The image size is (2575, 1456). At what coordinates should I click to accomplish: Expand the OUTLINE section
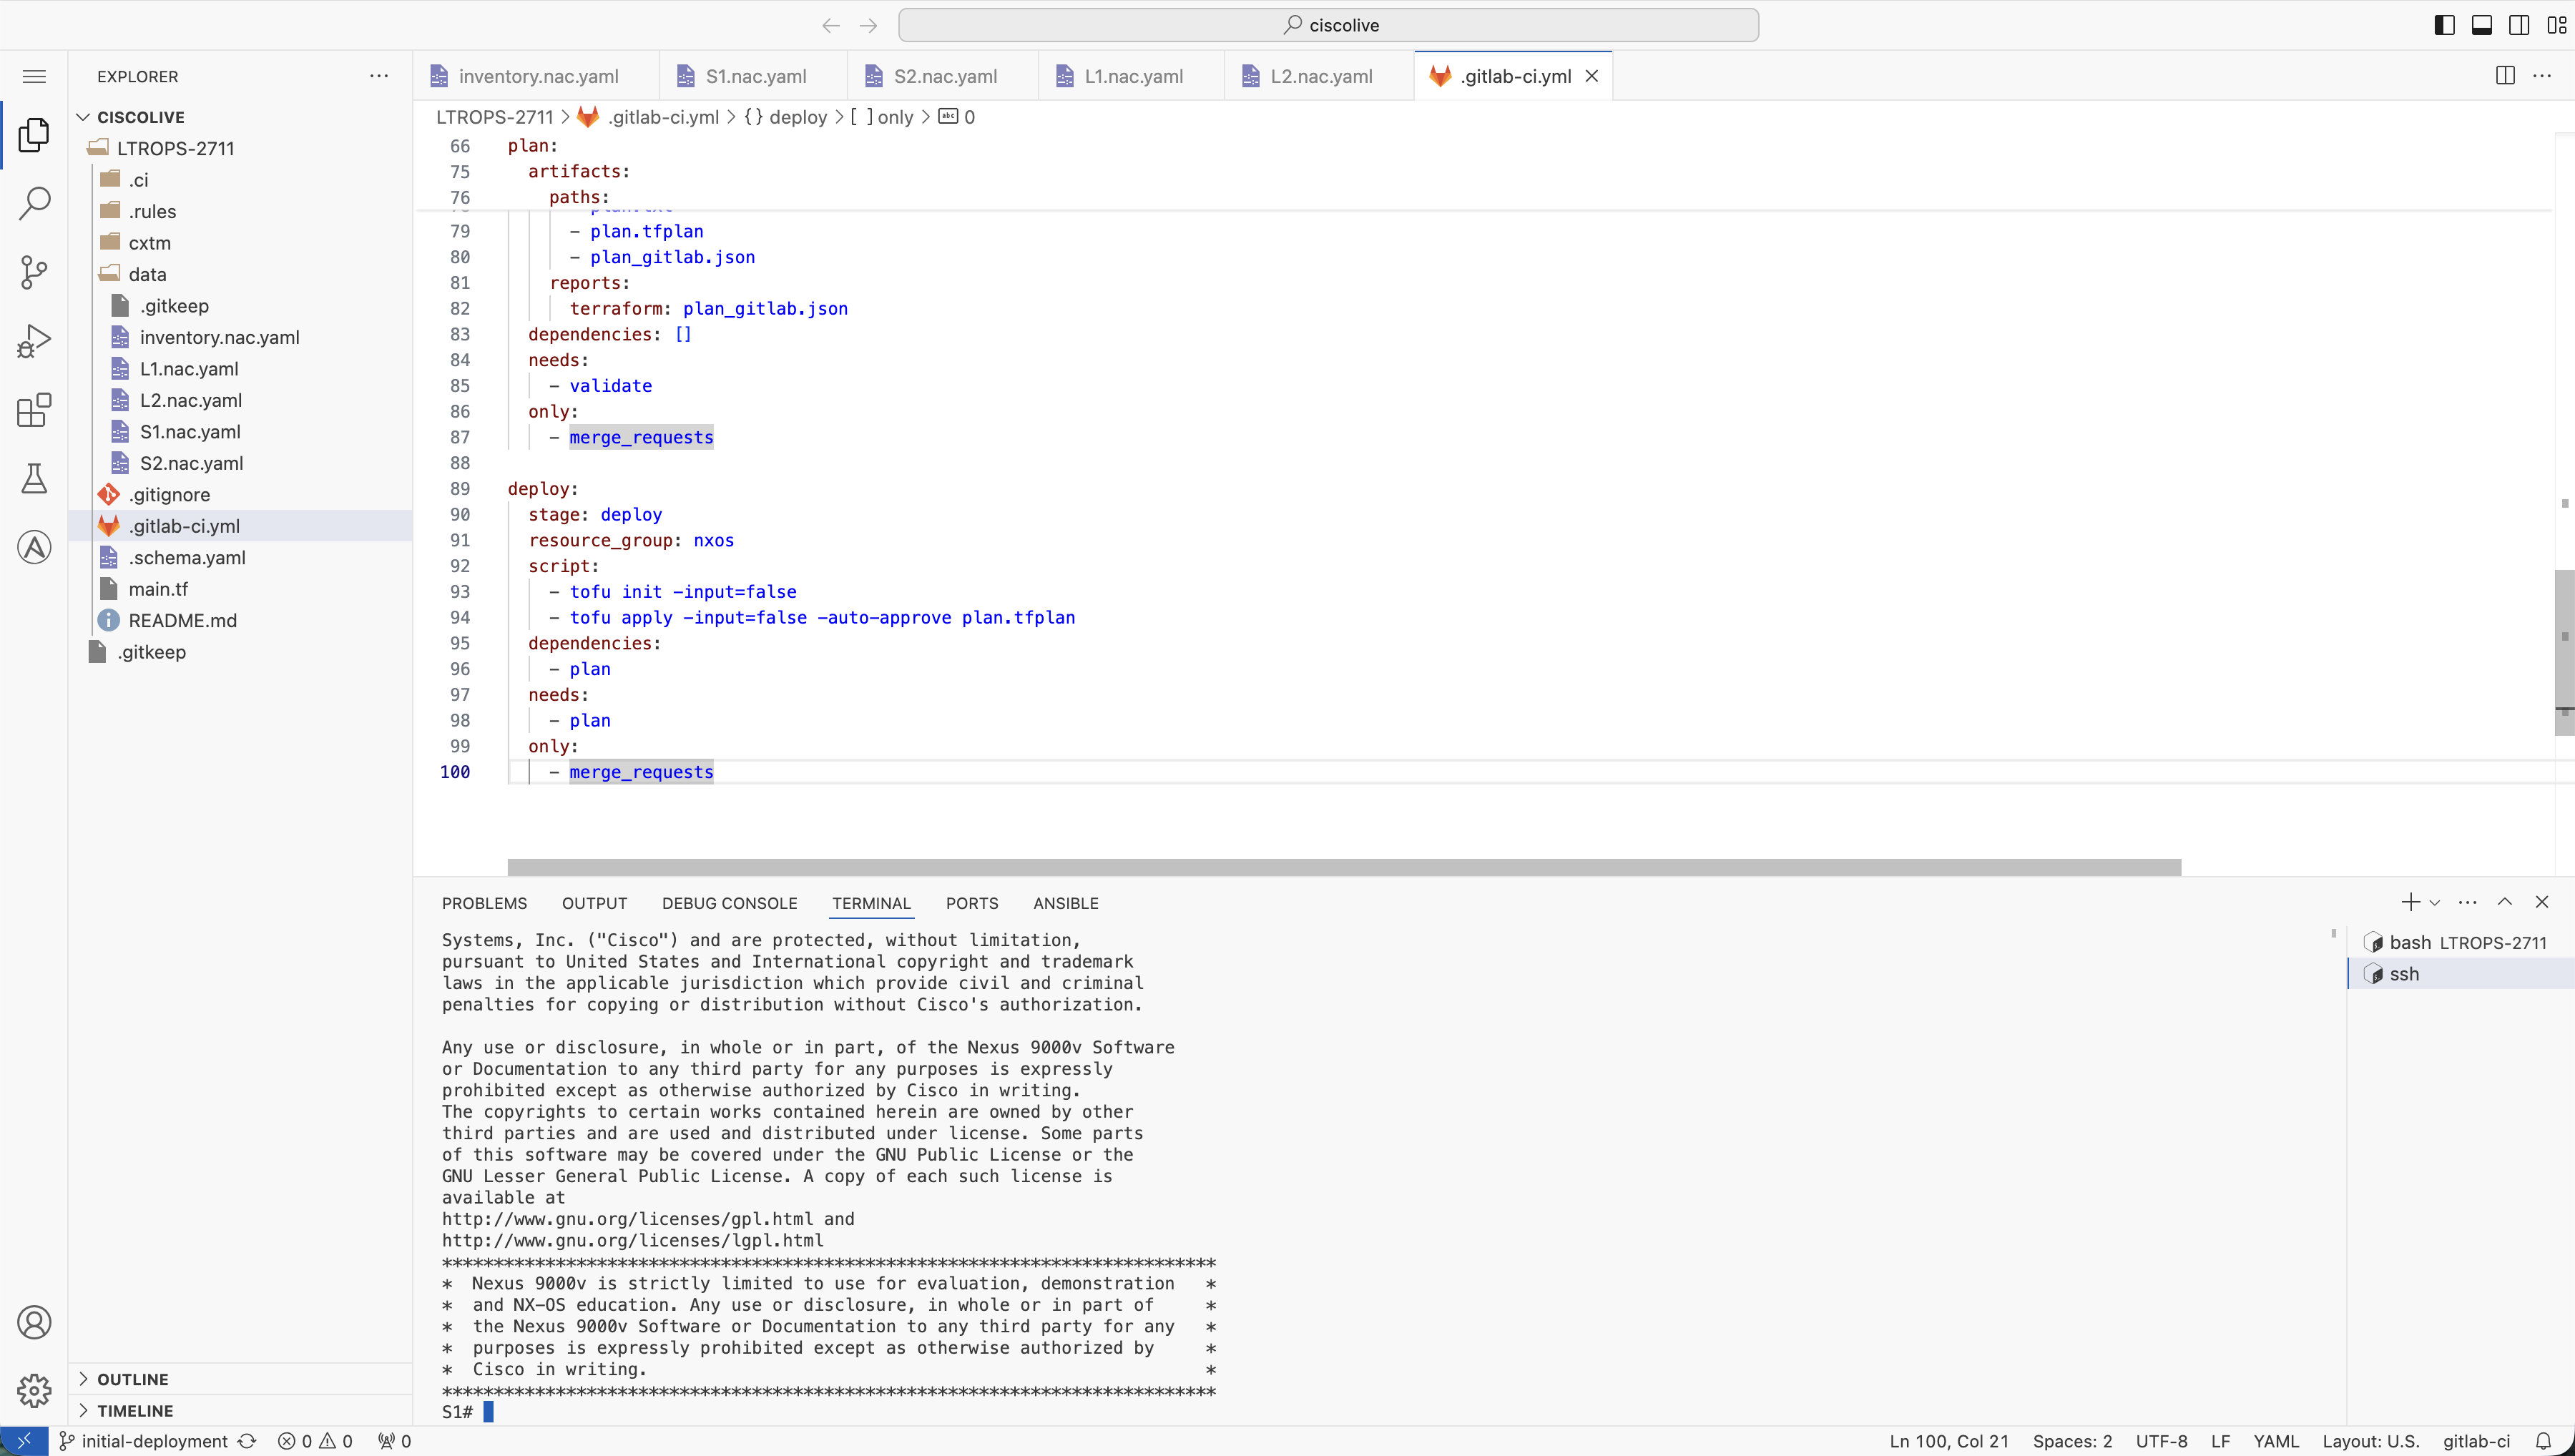point(132,1379)
